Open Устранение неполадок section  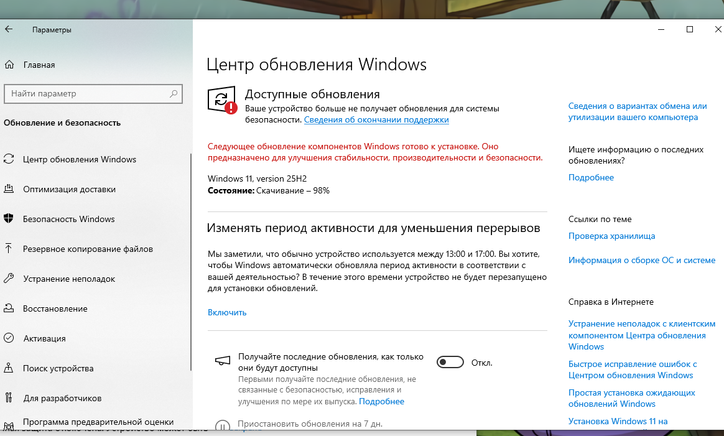click(x=69, y=279)
